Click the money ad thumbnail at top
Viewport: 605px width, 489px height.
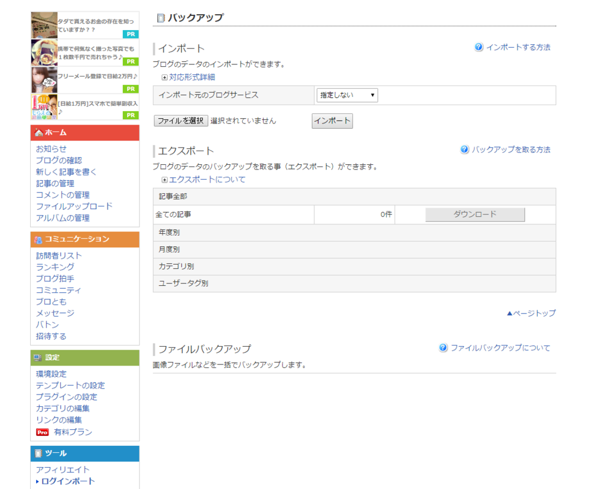(x=44, y=25)
